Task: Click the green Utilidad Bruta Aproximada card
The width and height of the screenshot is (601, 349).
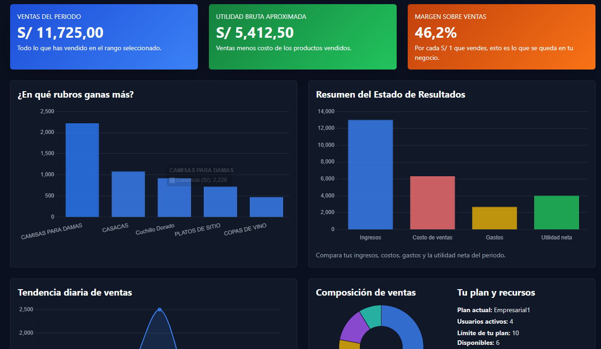Action: coord(302,37)
